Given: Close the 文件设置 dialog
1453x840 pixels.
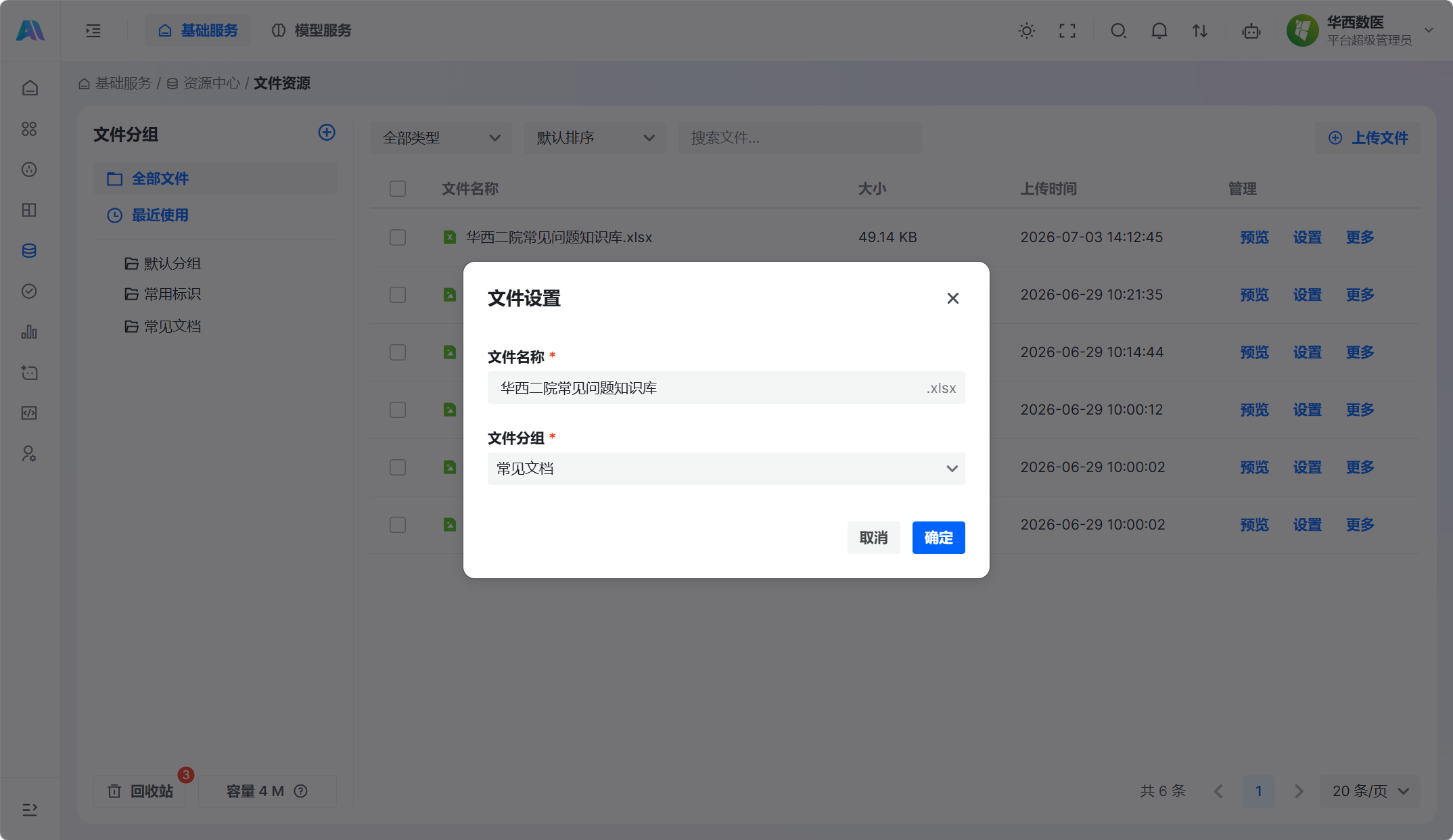Looking at the screenshot, I should [x=952, y=298].
